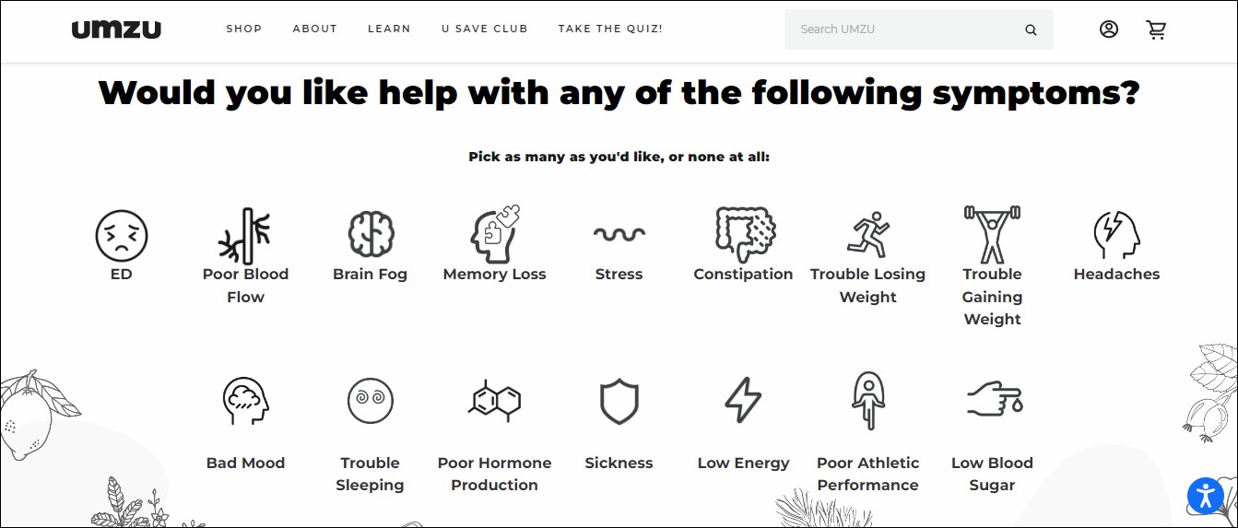Pick the Stress wavy line icon
Image resolution: width=1238 pixels, height=528 pixels.
pyautogui.click(x=619, y=234)
